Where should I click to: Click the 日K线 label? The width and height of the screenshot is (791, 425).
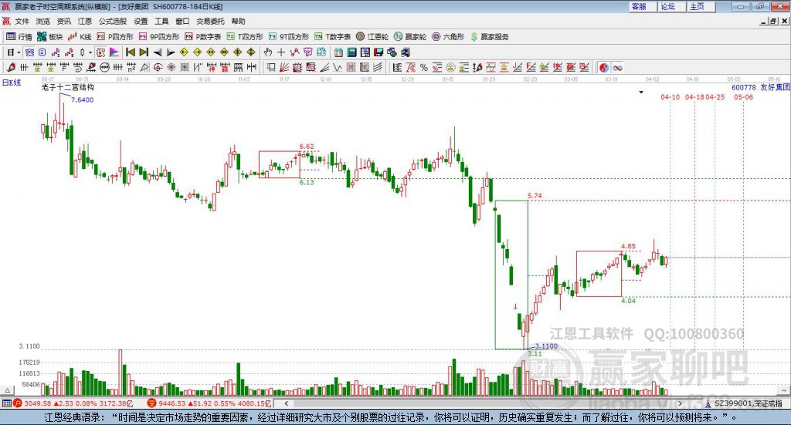(11, 83)
